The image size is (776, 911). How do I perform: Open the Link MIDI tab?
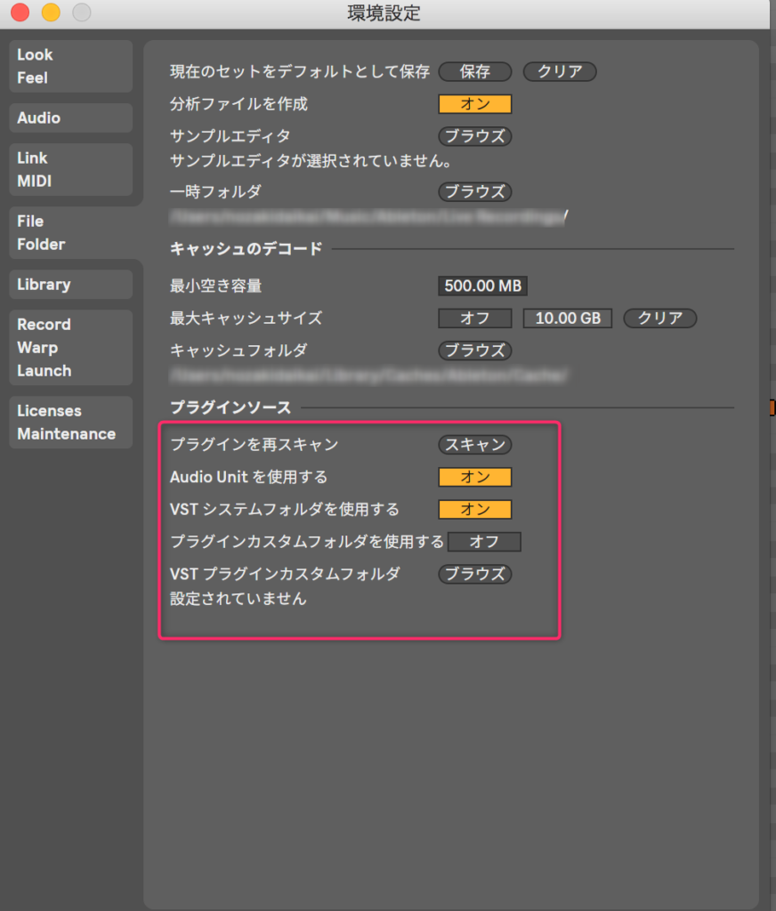70,169
